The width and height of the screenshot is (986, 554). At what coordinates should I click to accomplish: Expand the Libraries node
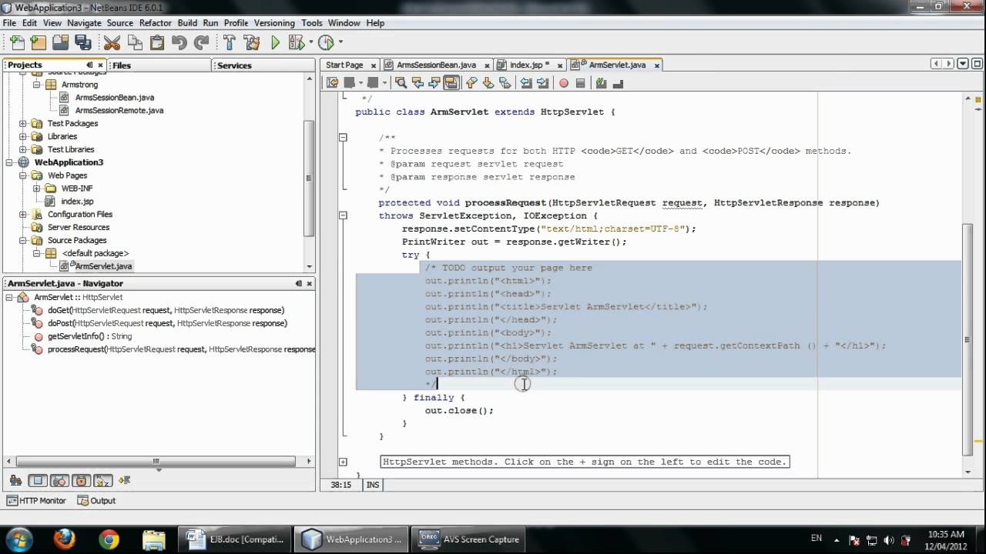22,136
